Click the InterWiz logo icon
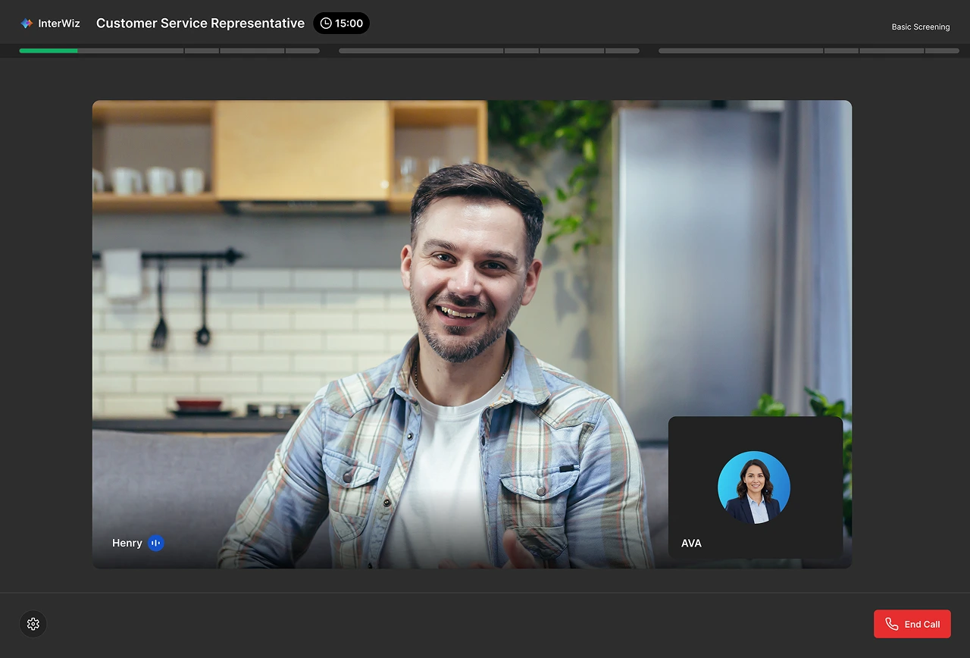This screenshot has height=658, width=970. [x=26, y=23]
